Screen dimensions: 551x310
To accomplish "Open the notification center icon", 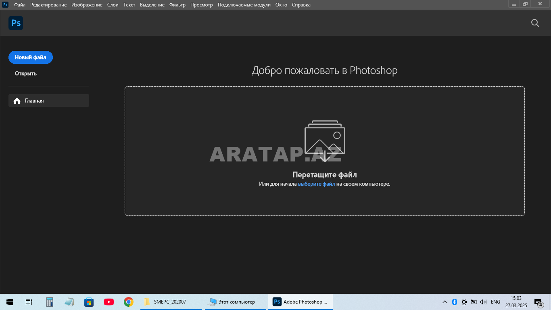I will 538,302.
